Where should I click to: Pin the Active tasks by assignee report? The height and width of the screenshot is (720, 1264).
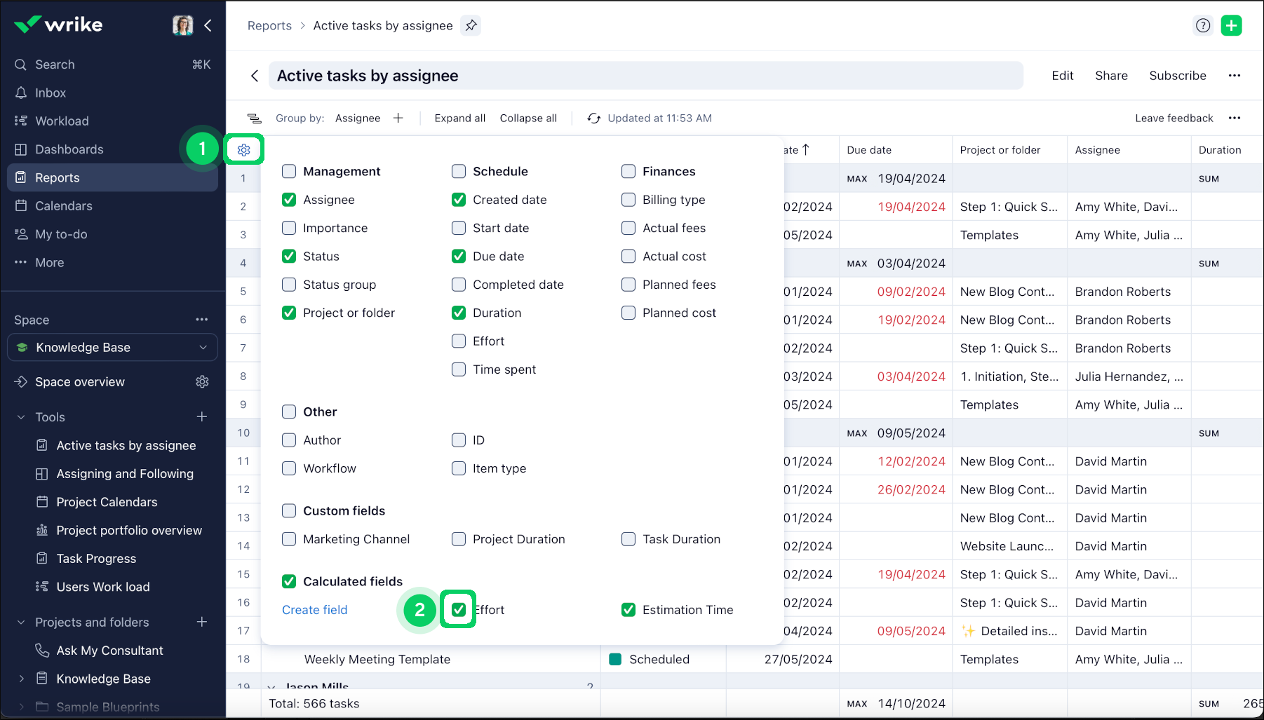(471, 26)
